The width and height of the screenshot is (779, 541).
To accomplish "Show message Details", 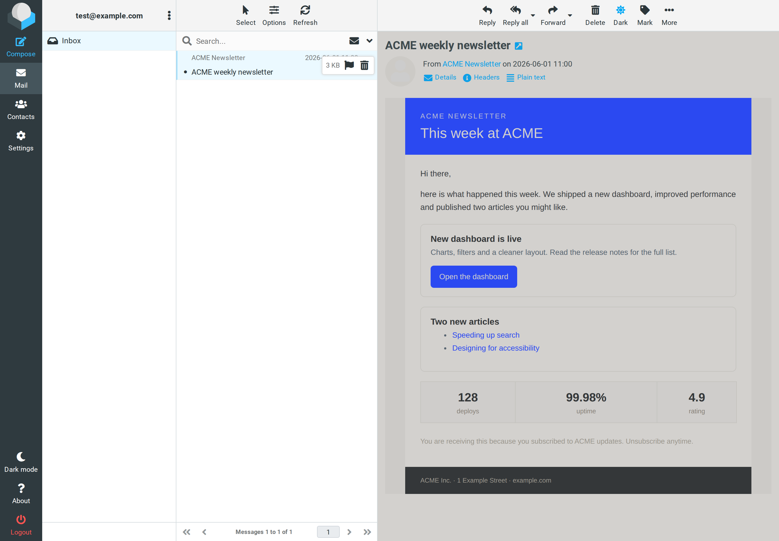I will pos(440,77).
